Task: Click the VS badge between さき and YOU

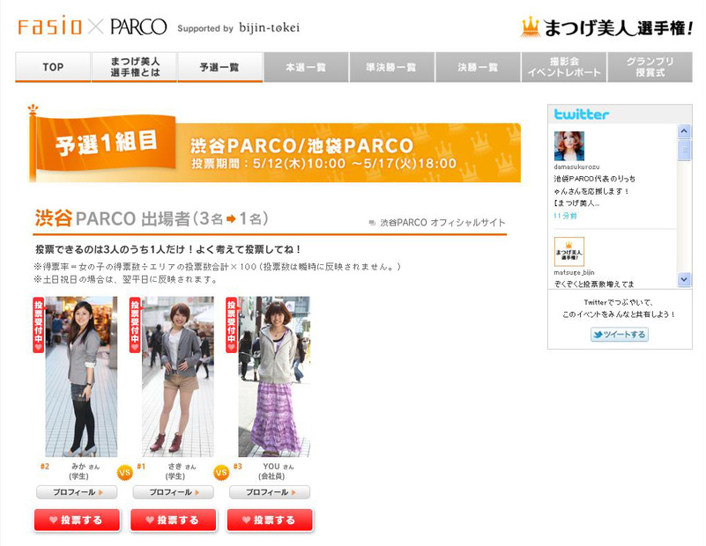Action: coord(221,472)
